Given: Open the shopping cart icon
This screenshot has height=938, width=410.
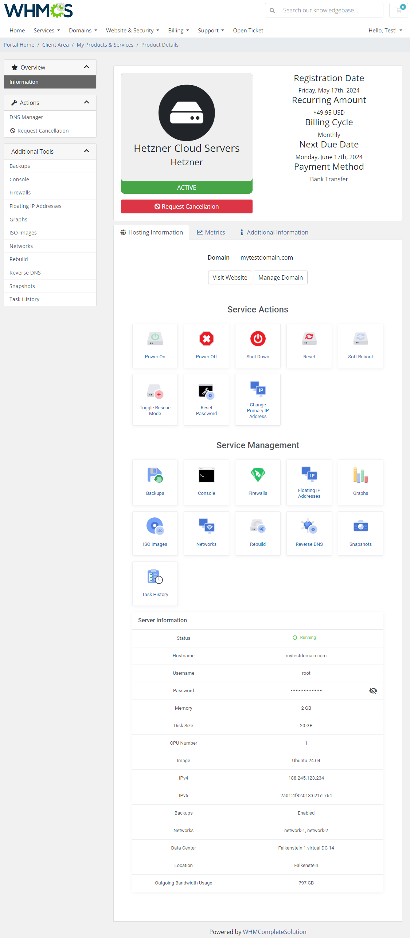Looking at the screenshot, I should (399, 10).
